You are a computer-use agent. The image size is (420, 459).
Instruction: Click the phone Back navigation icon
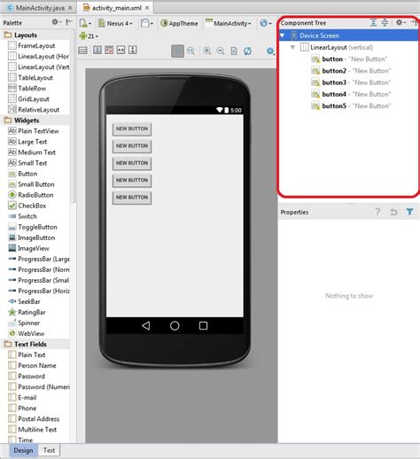[146, 325]
